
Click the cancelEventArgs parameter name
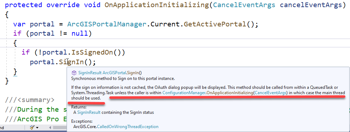click(x=311, y=5)
